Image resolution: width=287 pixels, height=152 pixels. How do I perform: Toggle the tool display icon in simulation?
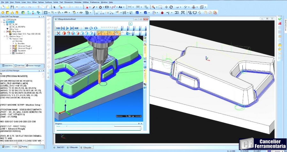pyautogui.click(x=104, y=33)
